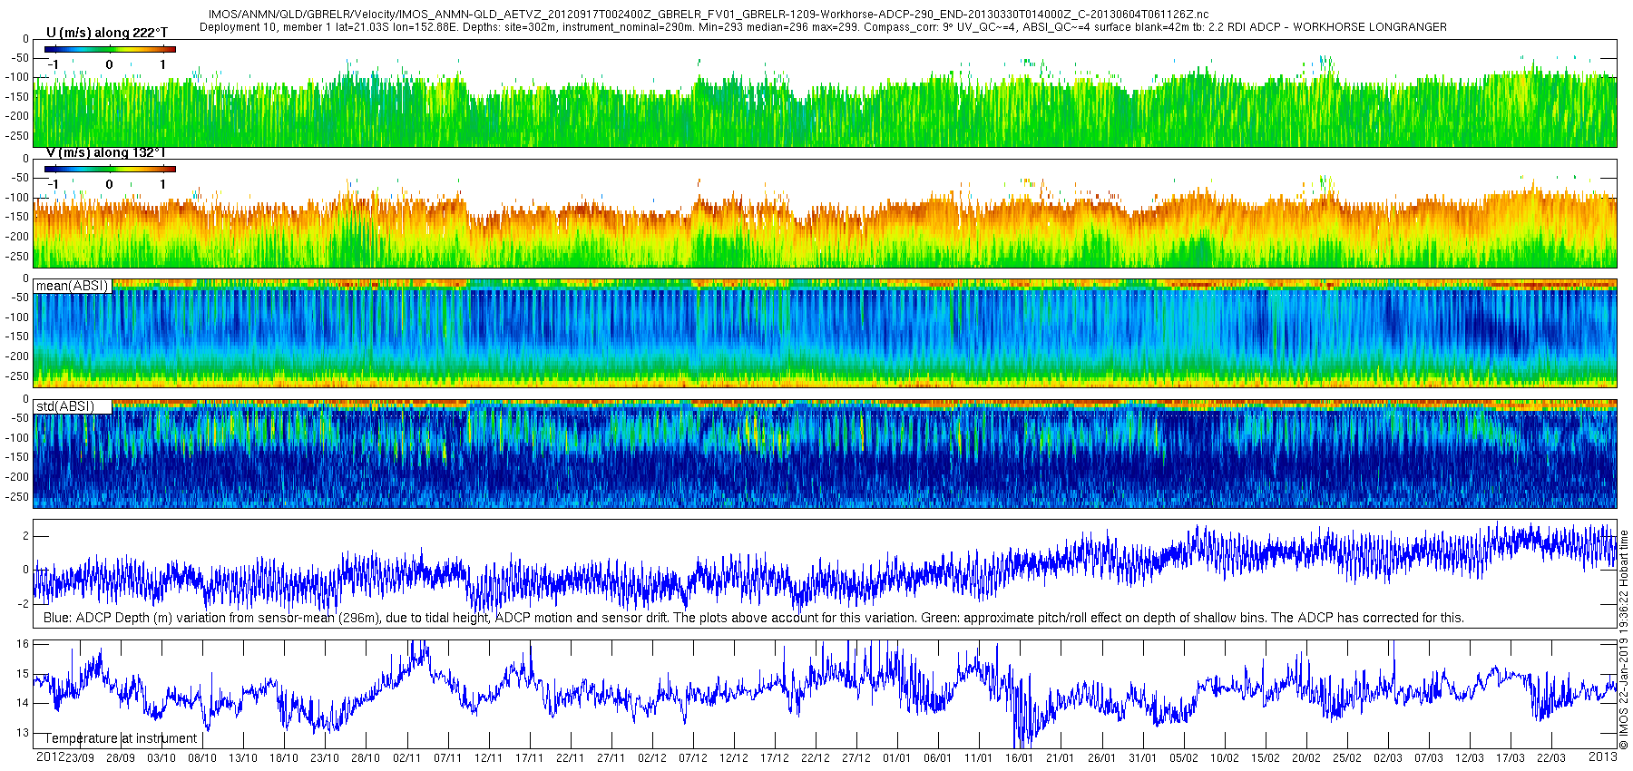Click the '22/11' date tick label
The width and height of the screenshot is (1633, 771).
tap(570, 758)
